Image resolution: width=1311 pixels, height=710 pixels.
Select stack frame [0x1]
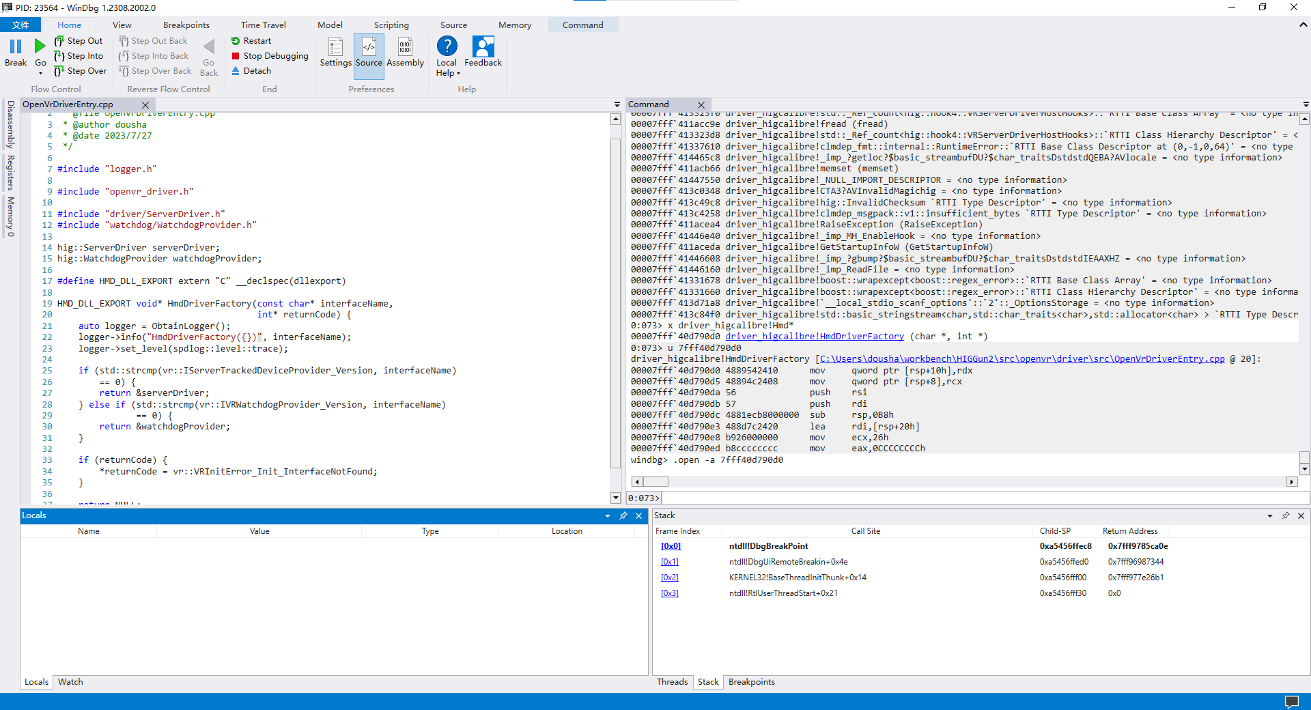(x=670, y=562)
